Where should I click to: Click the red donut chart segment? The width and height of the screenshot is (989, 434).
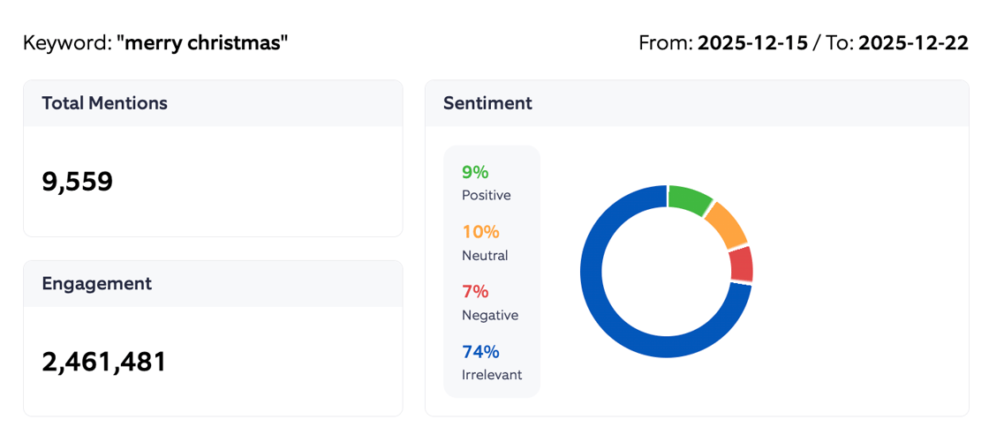[x=741, y=264]
